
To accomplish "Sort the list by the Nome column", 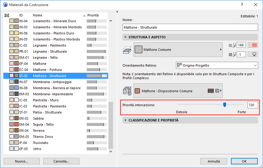I will tap(59, 15).
